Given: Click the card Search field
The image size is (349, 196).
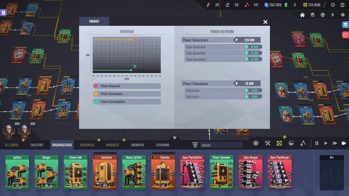Looking at the screenshot, I should (221, 145).
